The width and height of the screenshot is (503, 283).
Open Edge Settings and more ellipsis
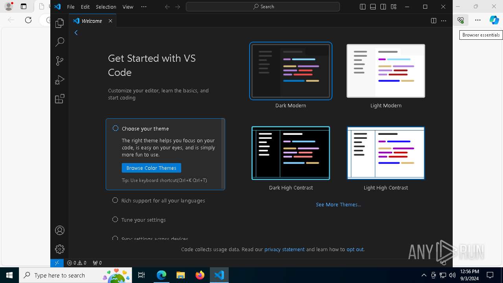[478, 20]
